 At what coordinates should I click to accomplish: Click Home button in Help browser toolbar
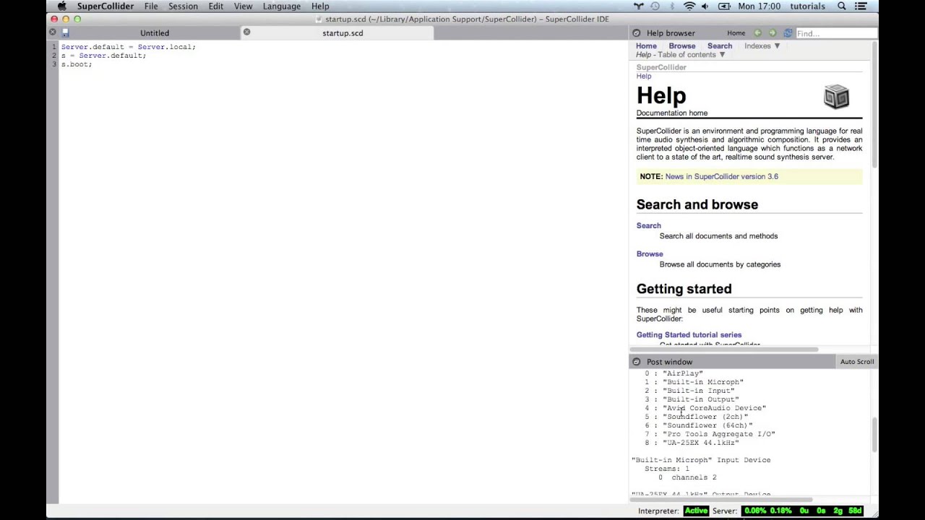[736, 33]
